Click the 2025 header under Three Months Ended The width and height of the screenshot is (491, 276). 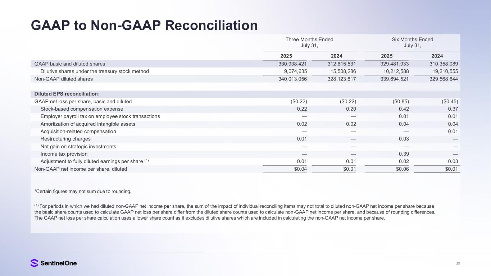[x=286, y=56]
